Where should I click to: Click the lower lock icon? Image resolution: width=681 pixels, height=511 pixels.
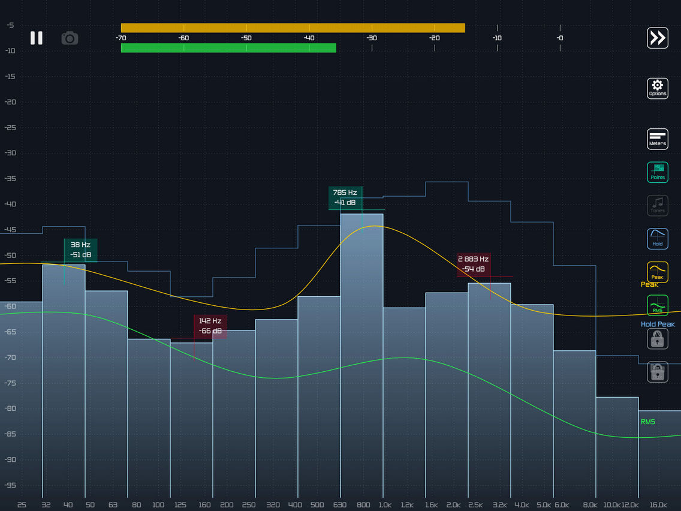pyautogui.click(x=658, y=372)
